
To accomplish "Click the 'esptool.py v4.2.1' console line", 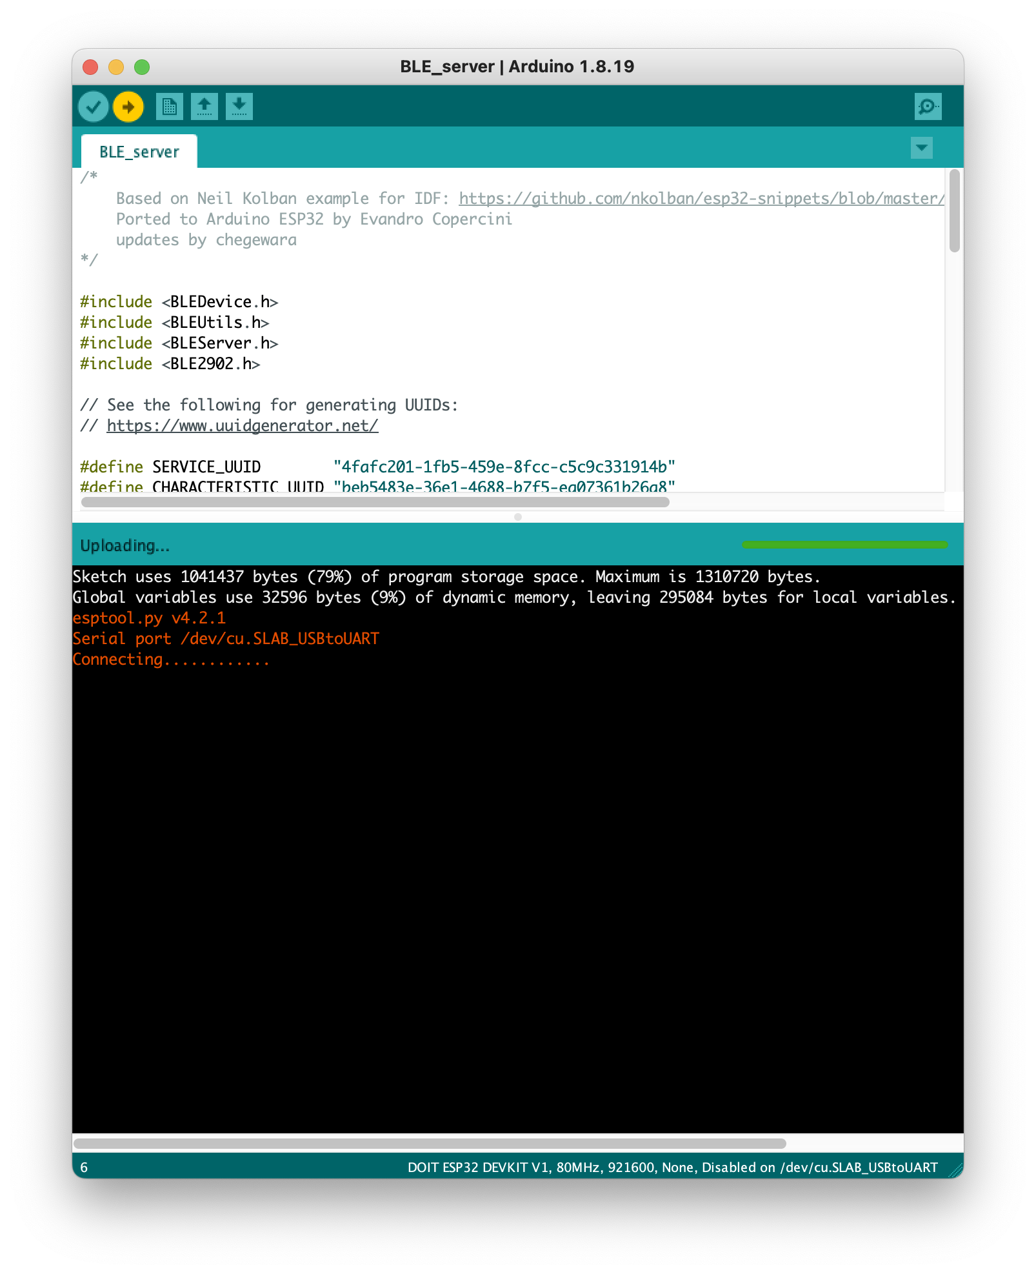I will [x=149, y=618].
